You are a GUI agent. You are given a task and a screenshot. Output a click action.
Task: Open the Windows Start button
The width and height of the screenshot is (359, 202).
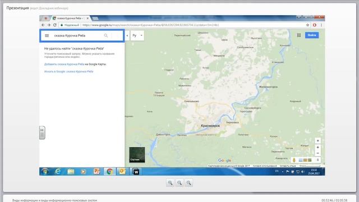click(45, 171)
